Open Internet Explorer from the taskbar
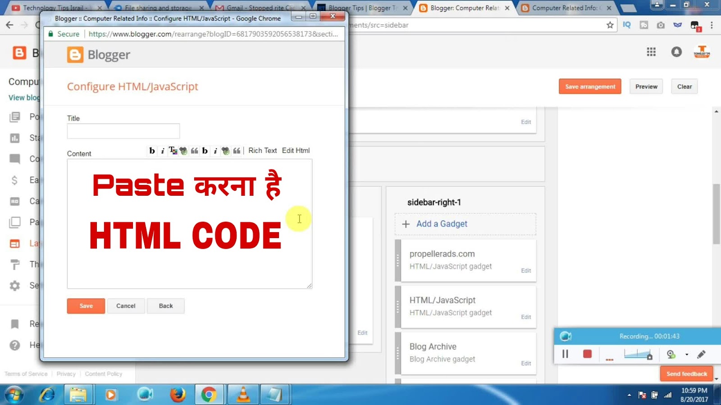721x405 pixels. (x=47, y=395)
